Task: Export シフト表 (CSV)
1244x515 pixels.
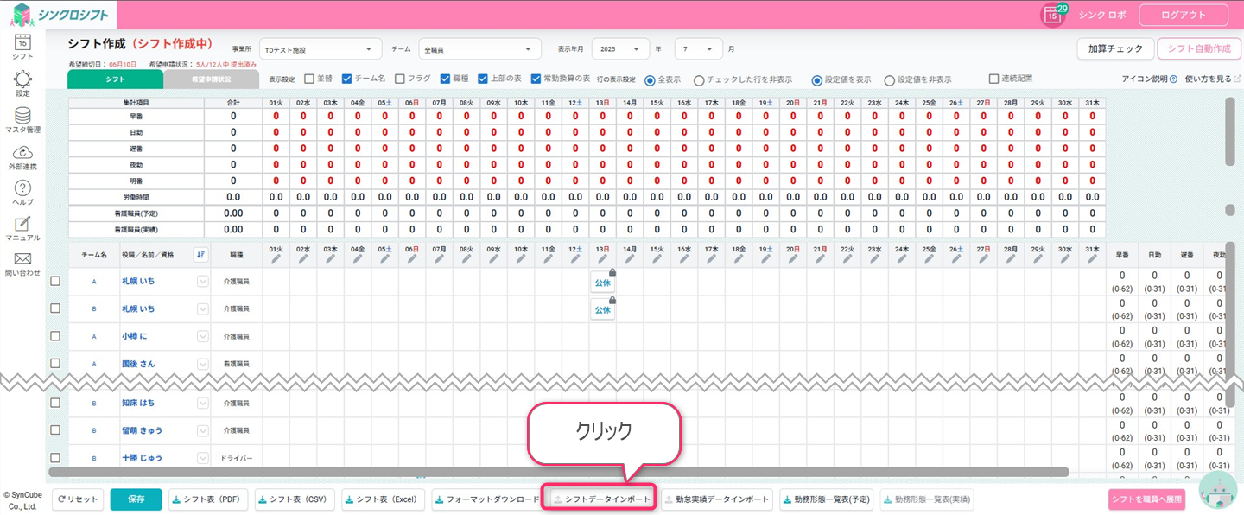Action: 295,499
